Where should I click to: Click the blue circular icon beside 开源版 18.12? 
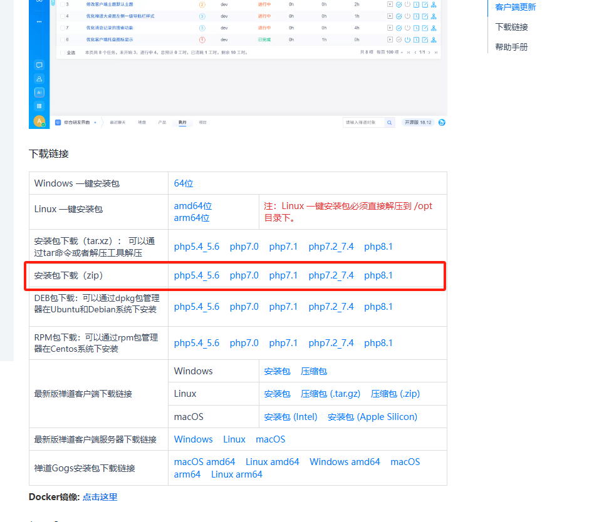pos(442,123)
